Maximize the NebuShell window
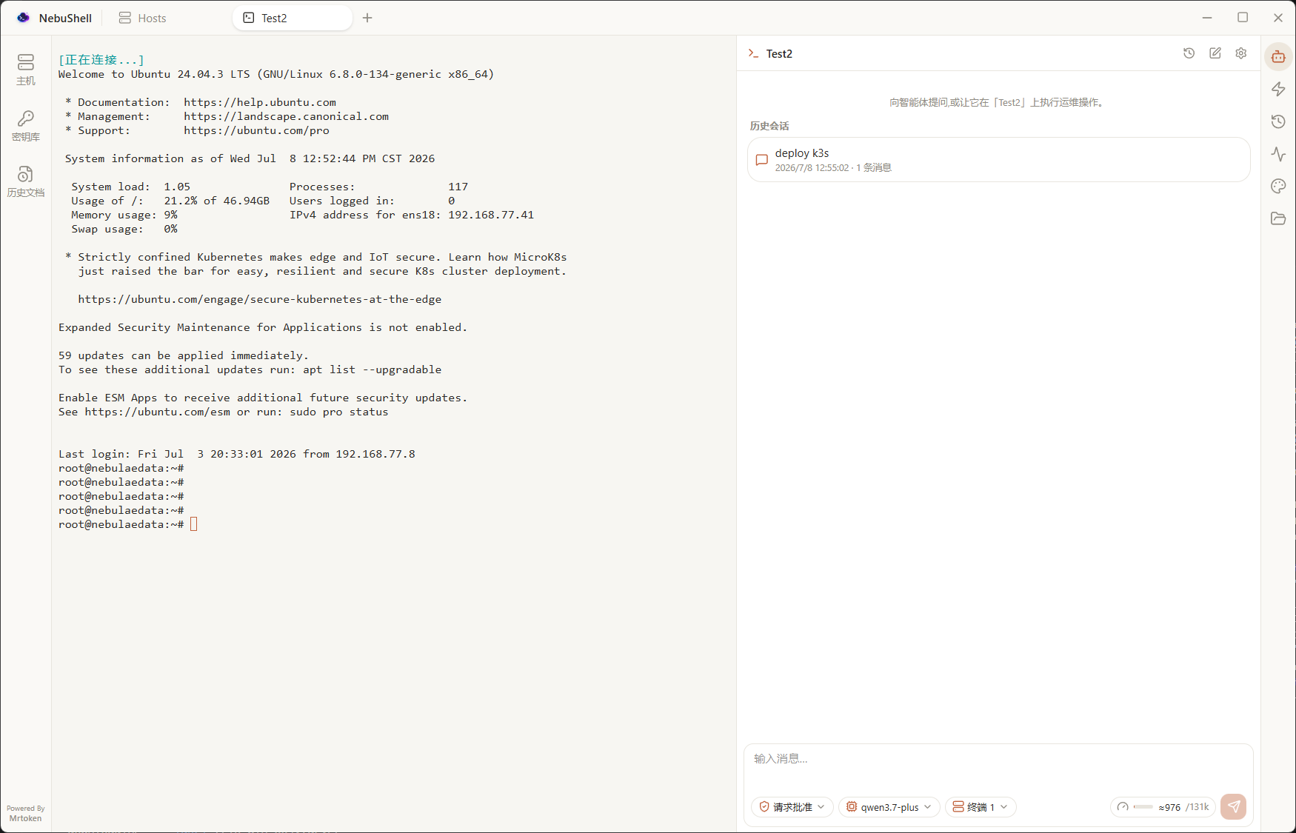 (1243, 18)
